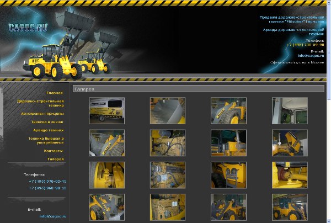Click the Галерея section heading

click(x=199, y=89)
